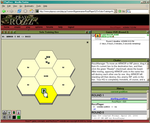The image size is (150, 123).
Task: Select the green ARMOR tank piece button
Action: click(x=14, y=113)
